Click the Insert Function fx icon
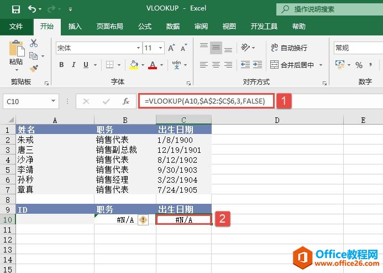This screenshot has width=383, height=273. coord(126,101)
